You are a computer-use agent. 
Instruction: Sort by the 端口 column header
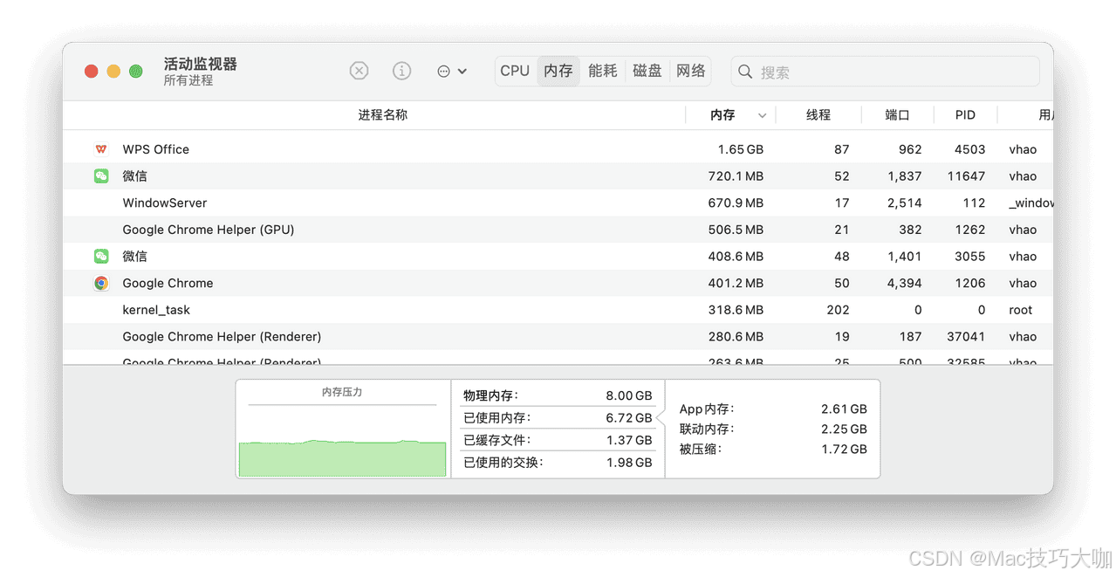[x=897, y=115]
